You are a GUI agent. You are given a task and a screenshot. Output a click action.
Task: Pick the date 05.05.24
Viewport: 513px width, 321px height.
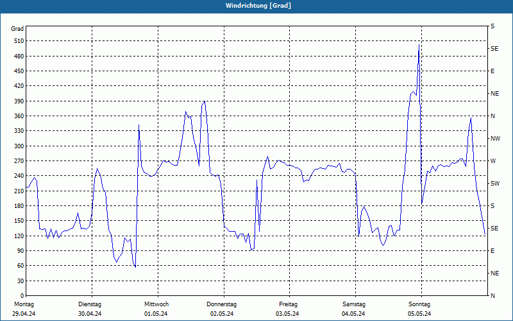click(419, 314)
